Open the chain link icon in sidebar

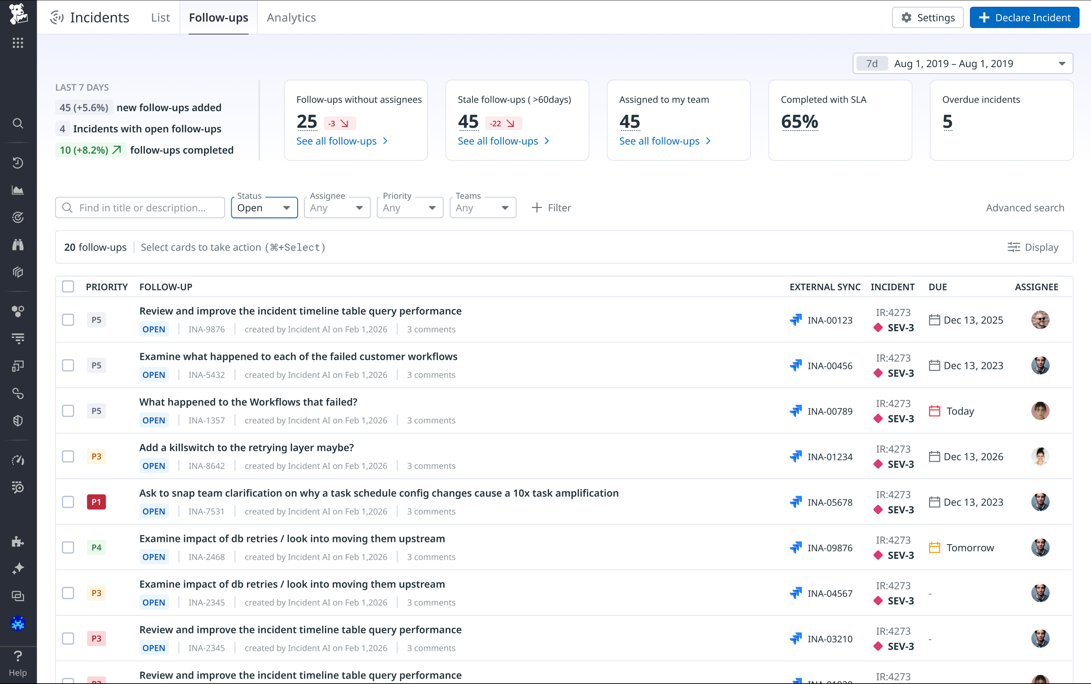pos(18,394)
